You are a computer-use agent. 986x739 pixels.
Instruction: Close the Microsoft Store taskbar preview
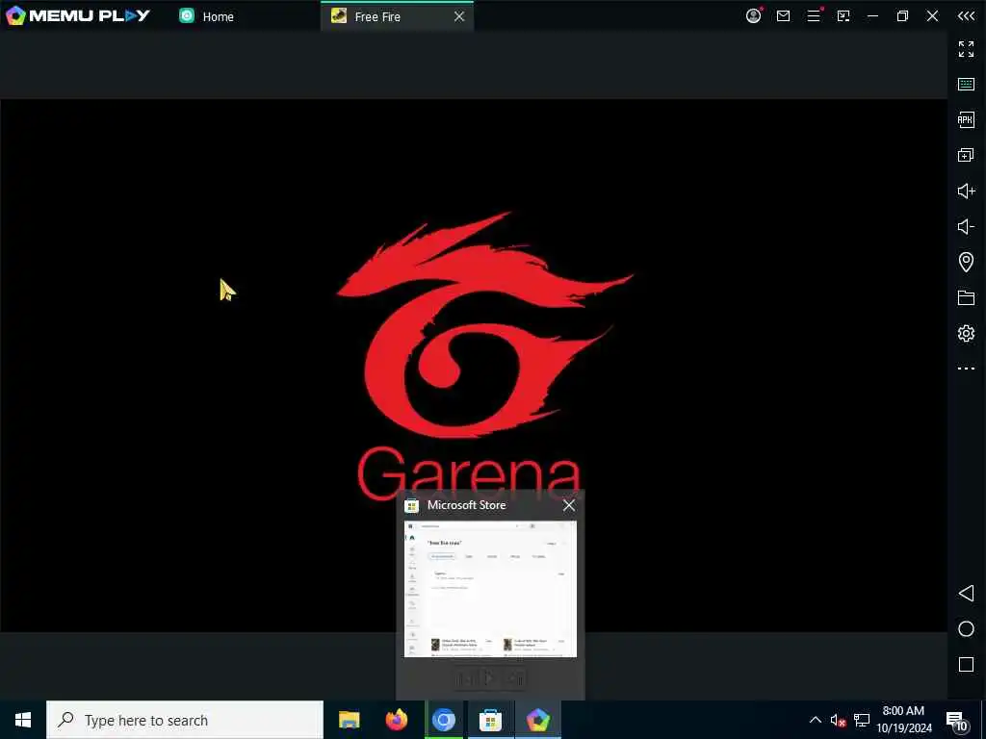click(x=569, y=505)
